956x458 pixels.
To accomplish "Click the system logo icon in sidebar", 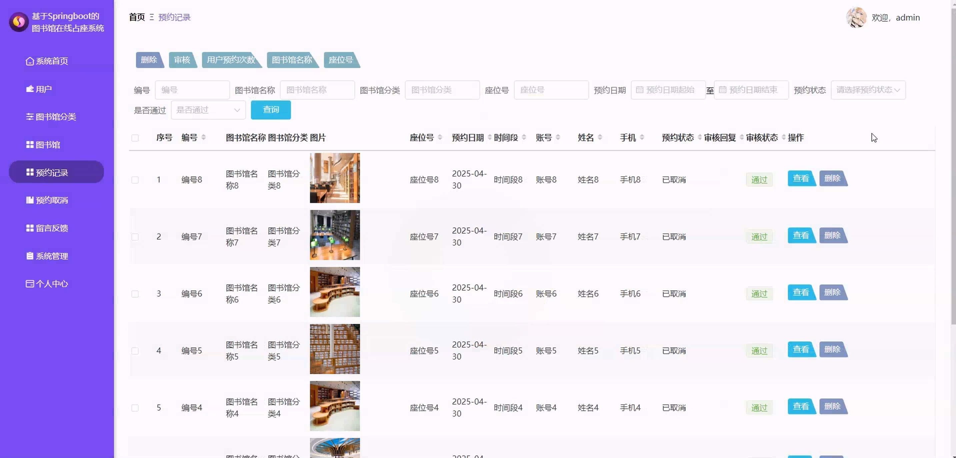I will [19, 22].
